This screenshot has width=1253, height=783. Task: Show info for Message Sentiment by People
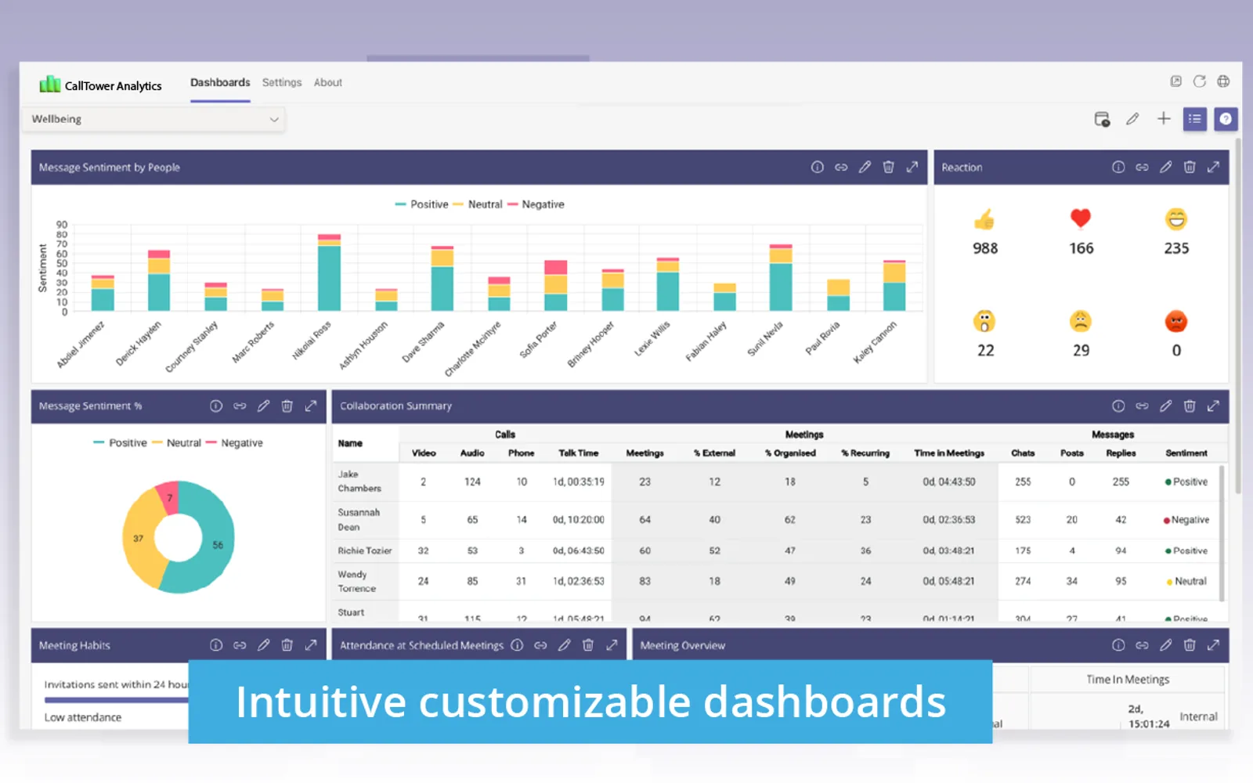(x=817, y=167)
